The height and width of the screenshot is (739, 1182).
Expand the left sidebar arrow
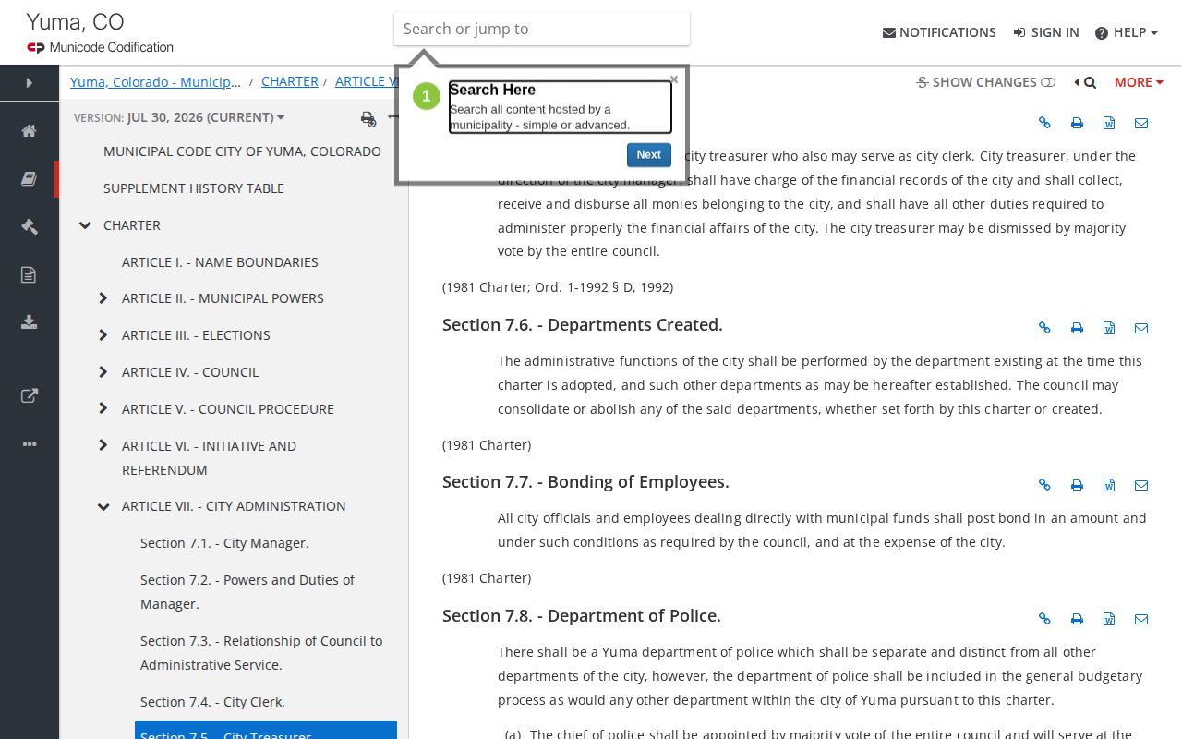(x=30, y=83)
